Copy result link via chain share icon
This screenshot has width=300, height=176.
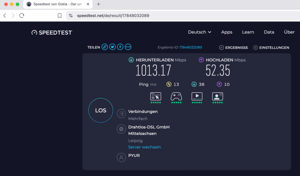(105, 47)
